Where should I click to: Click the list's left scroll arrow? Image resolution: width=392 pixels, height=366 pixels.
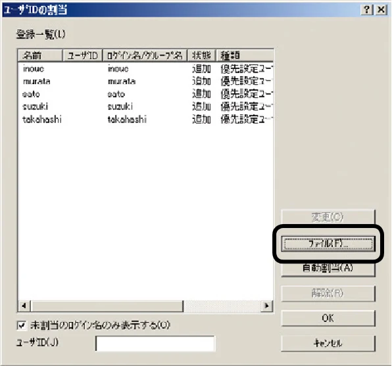24,306
